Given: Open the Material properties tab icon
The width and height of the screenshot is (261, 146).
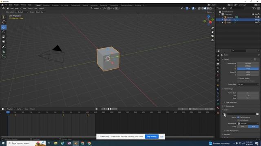Looking at the screenshot, I should pos(218,108).
